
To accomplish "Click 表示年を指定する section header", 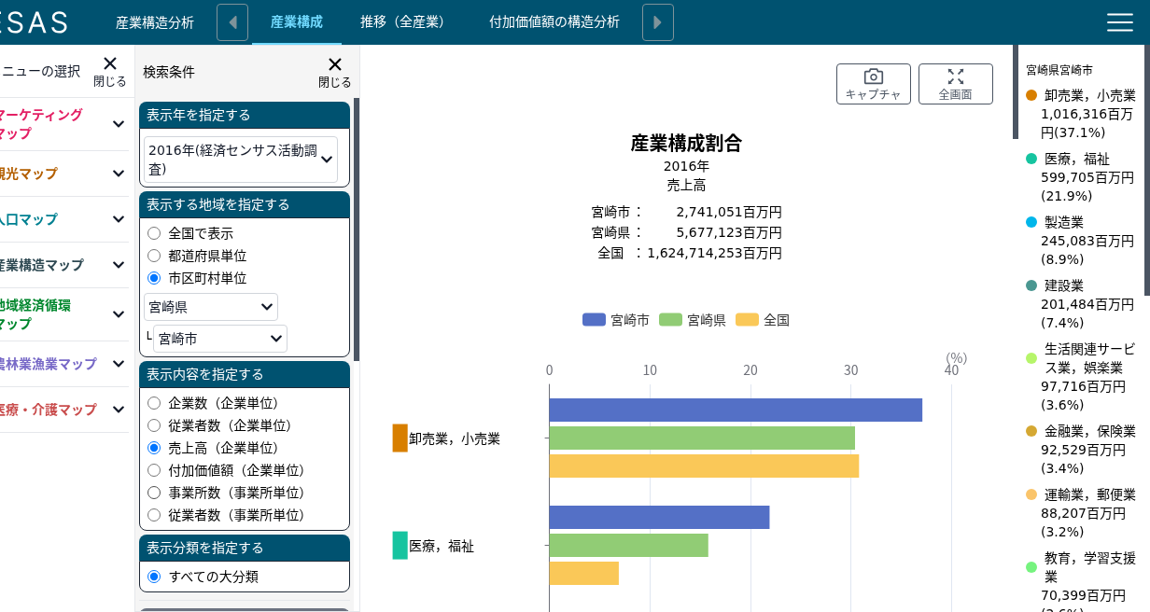I will [x=245, y=115].
